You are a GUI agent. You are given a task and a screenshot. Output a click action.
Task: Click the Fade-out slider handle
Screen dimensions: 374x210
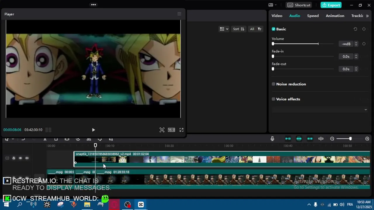tap(273, 69)
